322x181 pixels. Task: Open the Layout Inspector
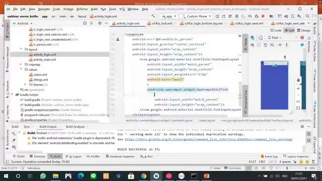(x=296, y=156)
